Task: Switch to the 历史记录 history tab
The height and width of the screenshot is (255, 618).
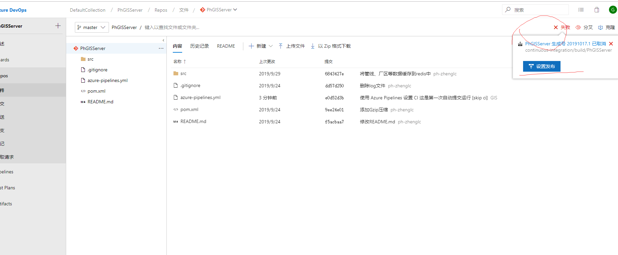Action: 199,46
